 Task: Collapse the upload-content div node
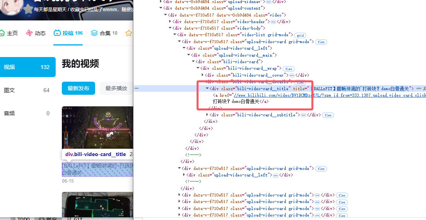tap(161, 8)
